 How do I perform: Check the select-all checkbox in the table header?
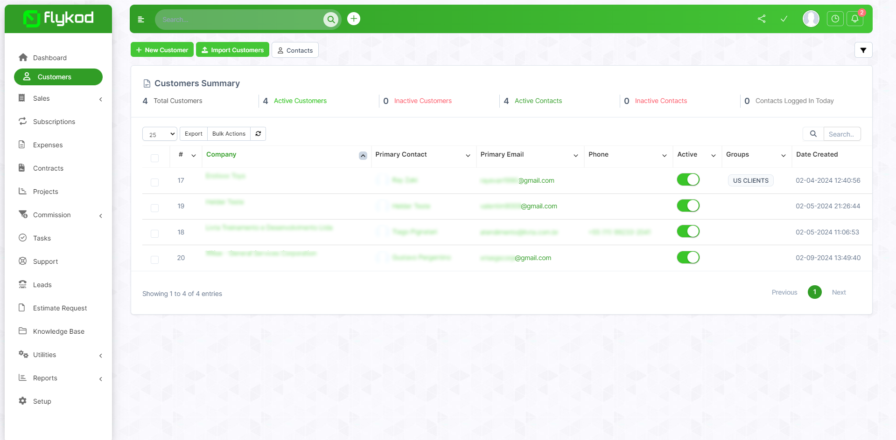click(x=155, y=158)
